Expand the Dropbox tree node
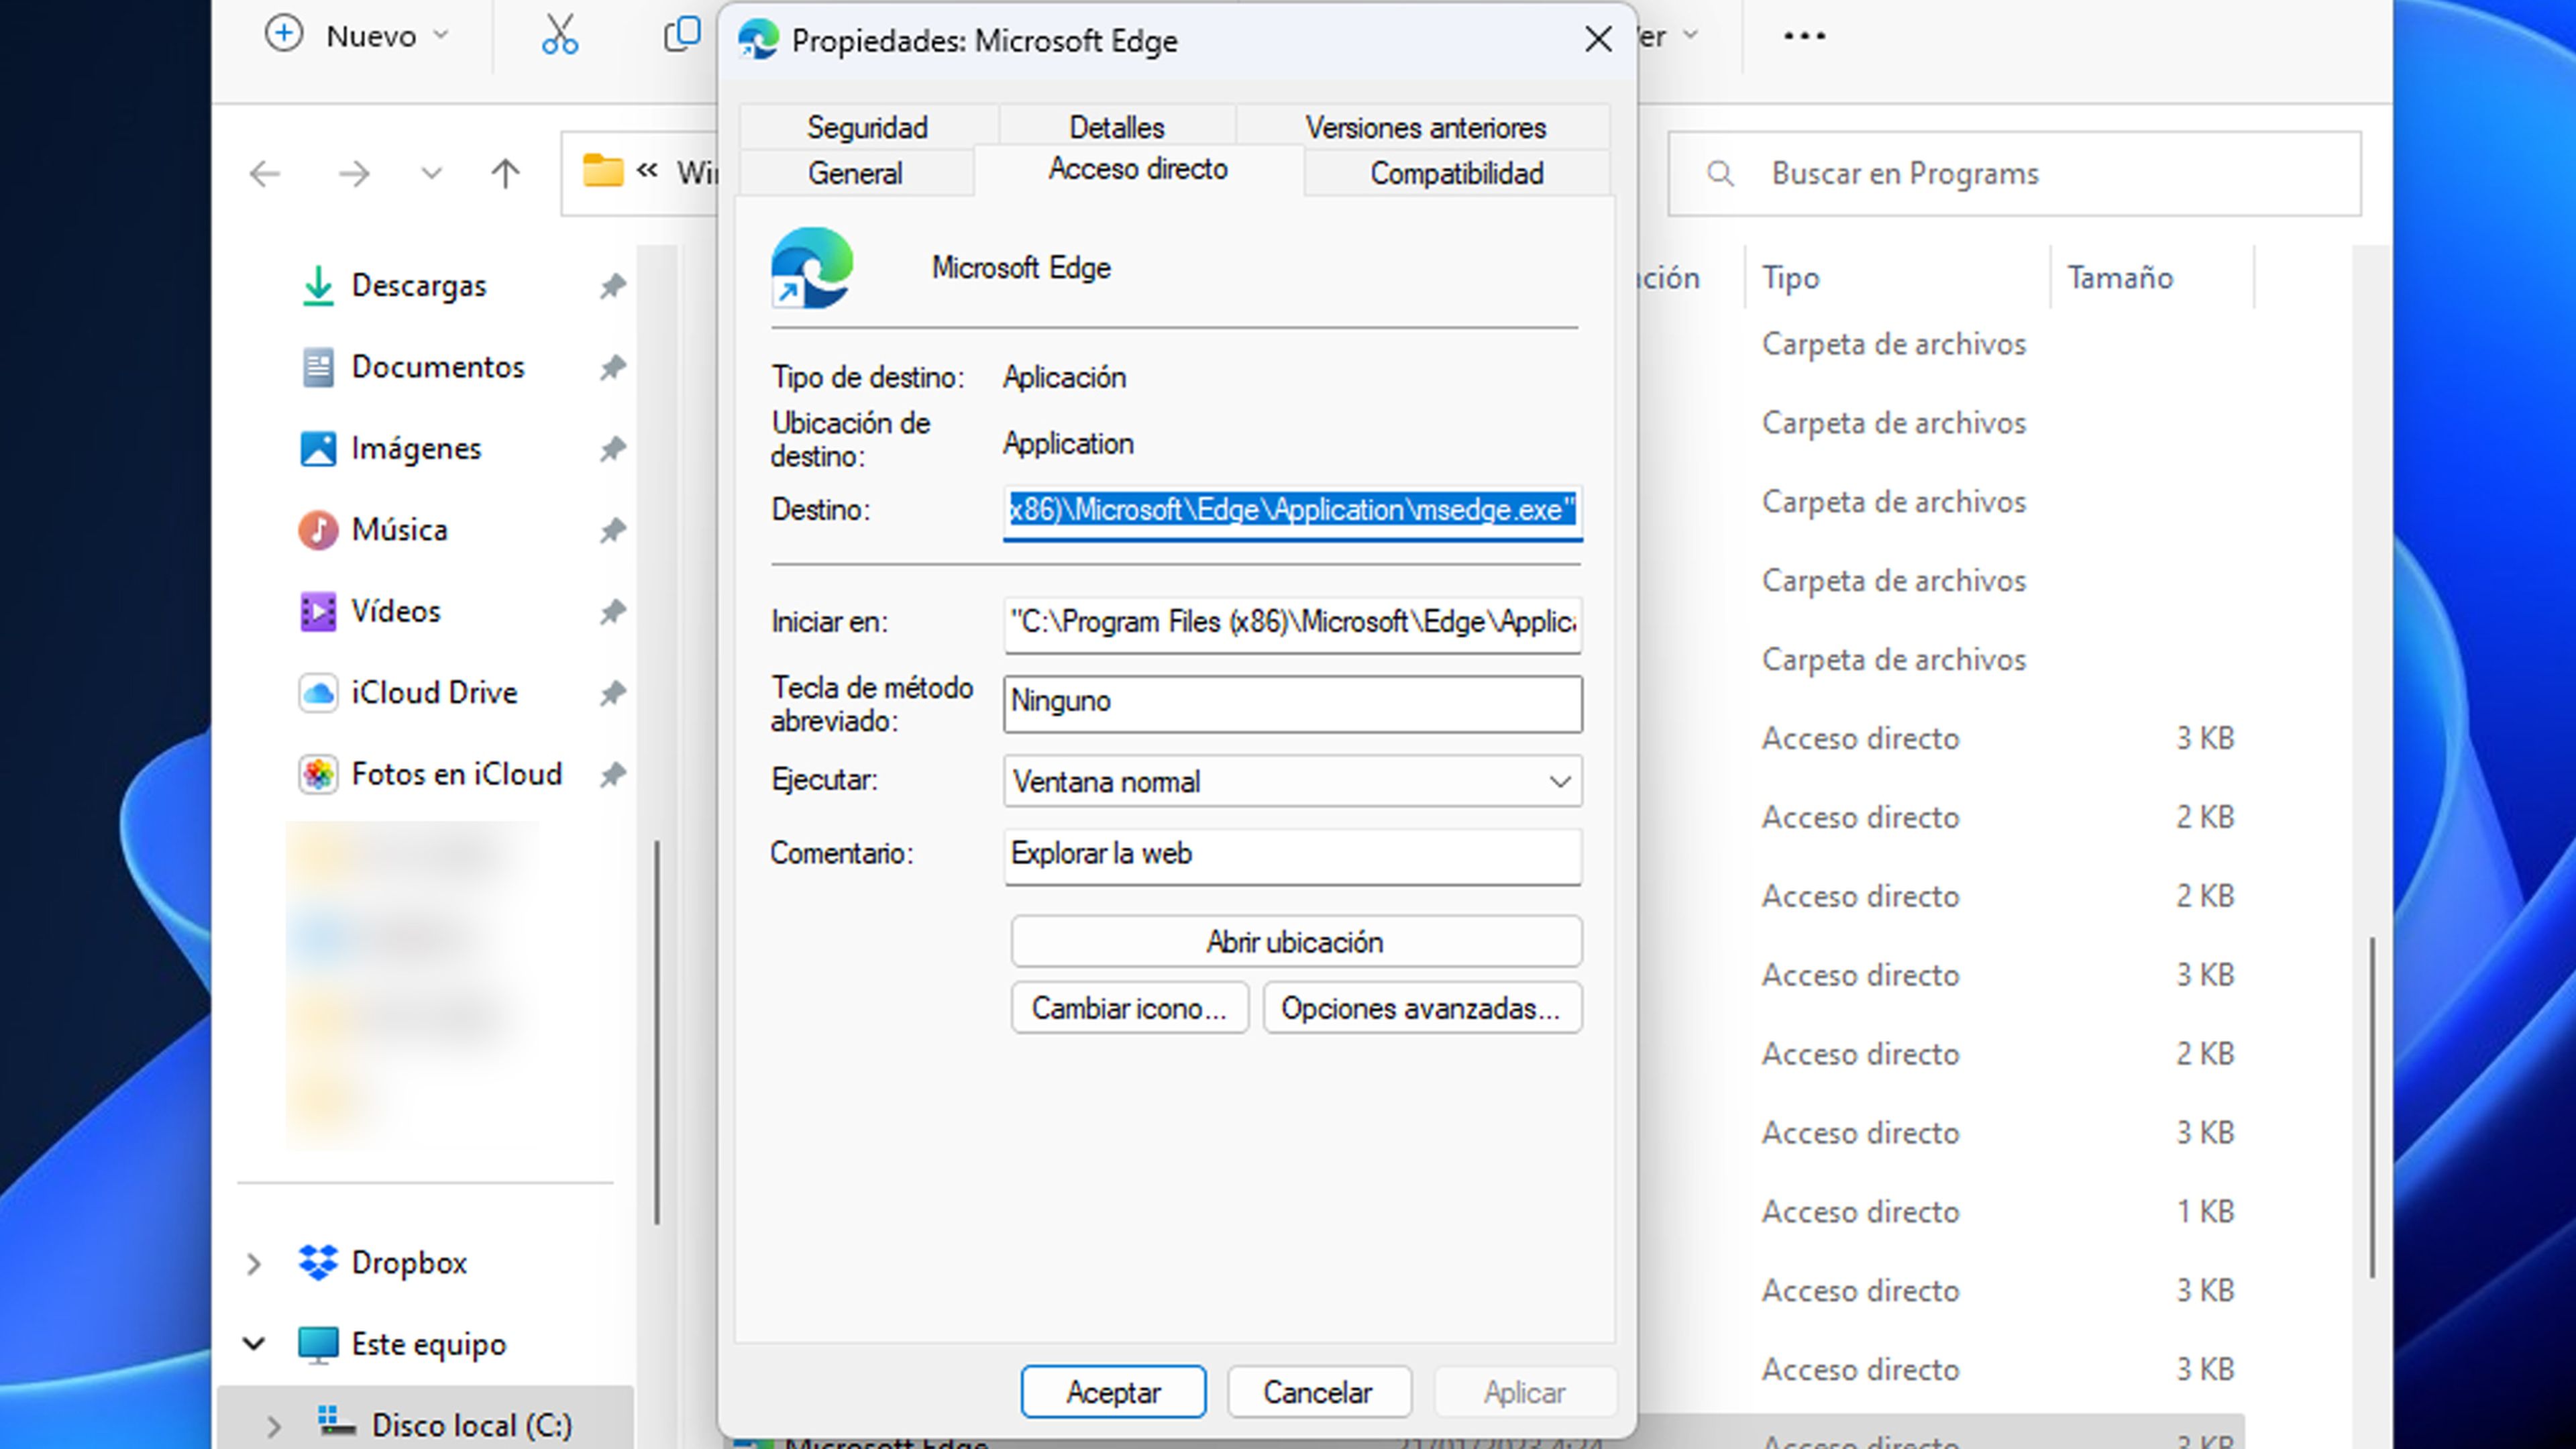 [x=254, y=1264]
